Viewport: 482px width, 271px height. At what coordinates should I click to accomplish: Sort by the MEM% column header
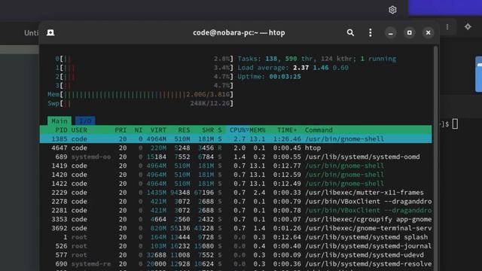point(258,130)
